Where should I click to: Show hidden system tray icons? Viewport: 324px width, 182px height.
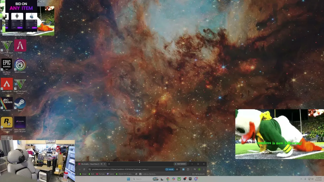(301, 179)
